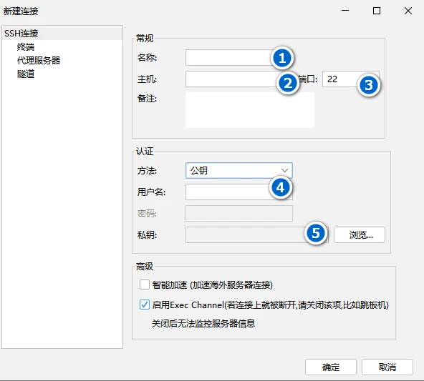Image resolution: width=424 pixels, height=381 pixels.
Task: Minimize the 新建连接 window
Action: (x=345, y=11)
